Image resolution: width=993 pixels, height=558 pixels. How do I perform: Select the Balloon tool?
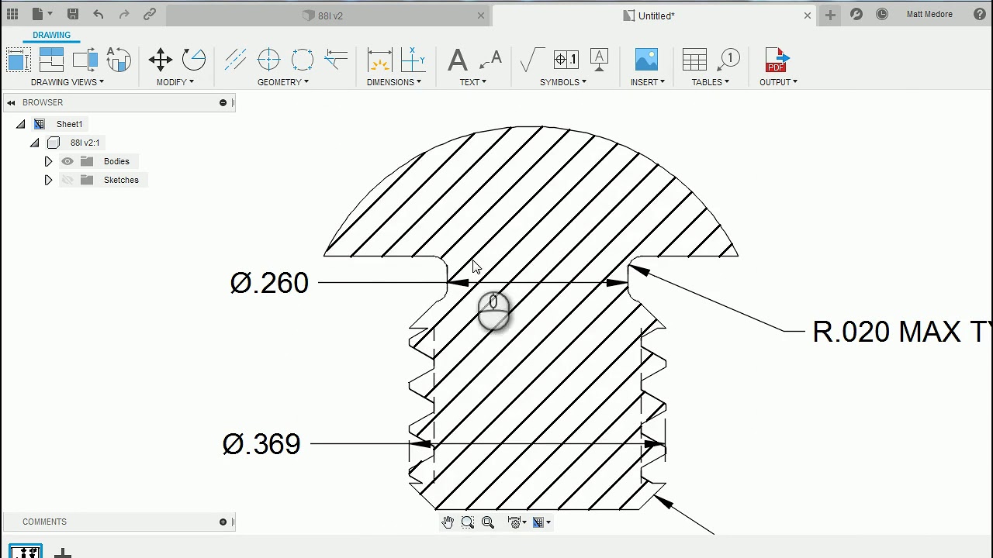tap(728, 60)
